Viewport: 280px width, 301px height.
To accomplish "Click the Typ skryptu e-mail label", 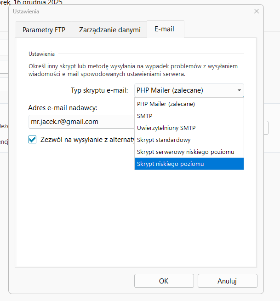I will coord(99,90).
